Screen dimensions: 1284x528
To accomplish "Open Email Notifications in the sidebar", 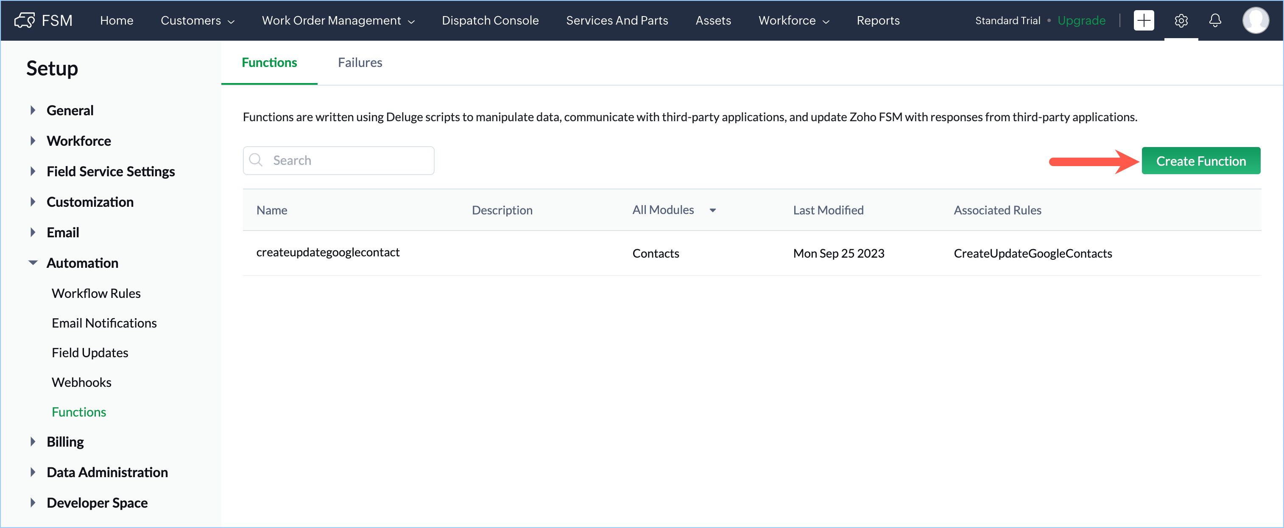I will tap(104, 323).
